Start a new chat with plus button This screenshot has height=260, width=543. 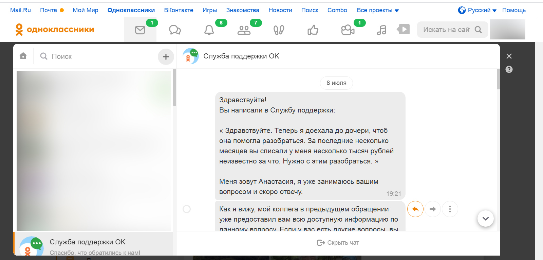pos(166,57)
